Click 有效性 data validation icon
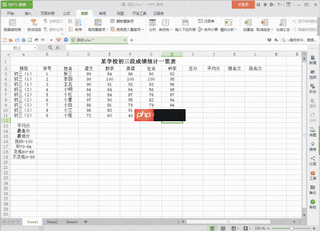This screenshot has height=231, width=320. (x=165, y=22)
